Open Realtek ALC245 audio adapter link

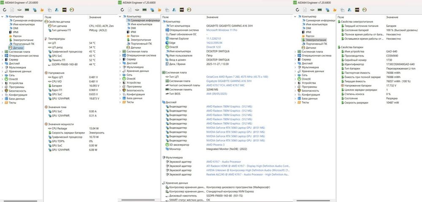pos(248,175)
